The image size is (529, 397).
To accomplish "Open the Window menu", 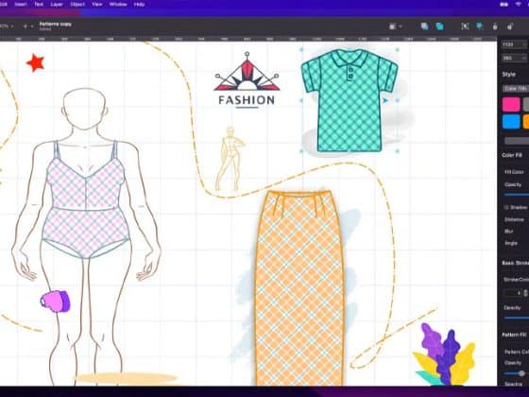I will coord(118,5).
